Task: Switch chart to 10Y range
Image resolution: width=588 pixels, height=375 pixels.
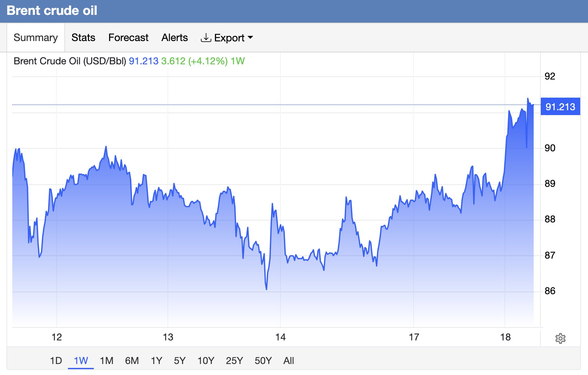Action: [206, 360]
